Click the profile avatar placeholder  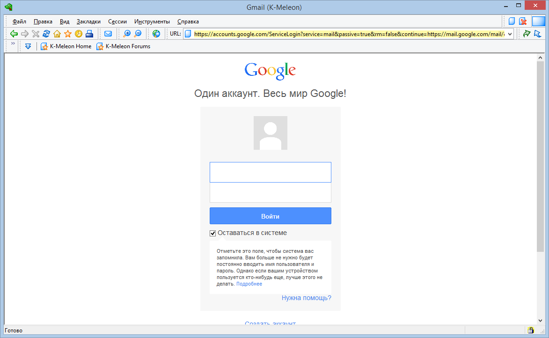271,133
